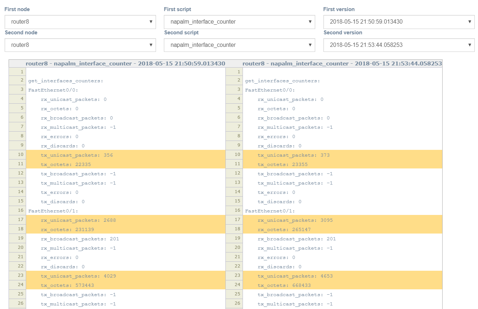
Task: Open the First script dropdown
Action: click(239, 22)
